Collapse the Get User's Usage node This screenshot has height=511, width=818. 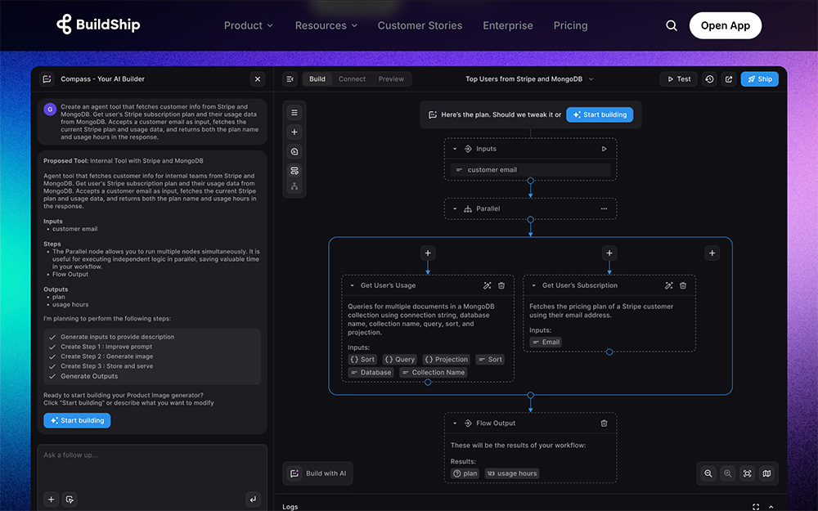click(x=352, y=285)
